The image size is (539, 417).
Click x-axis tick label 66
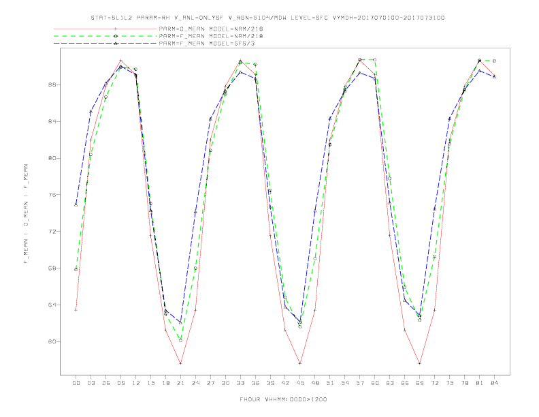(x=405, y=383)
